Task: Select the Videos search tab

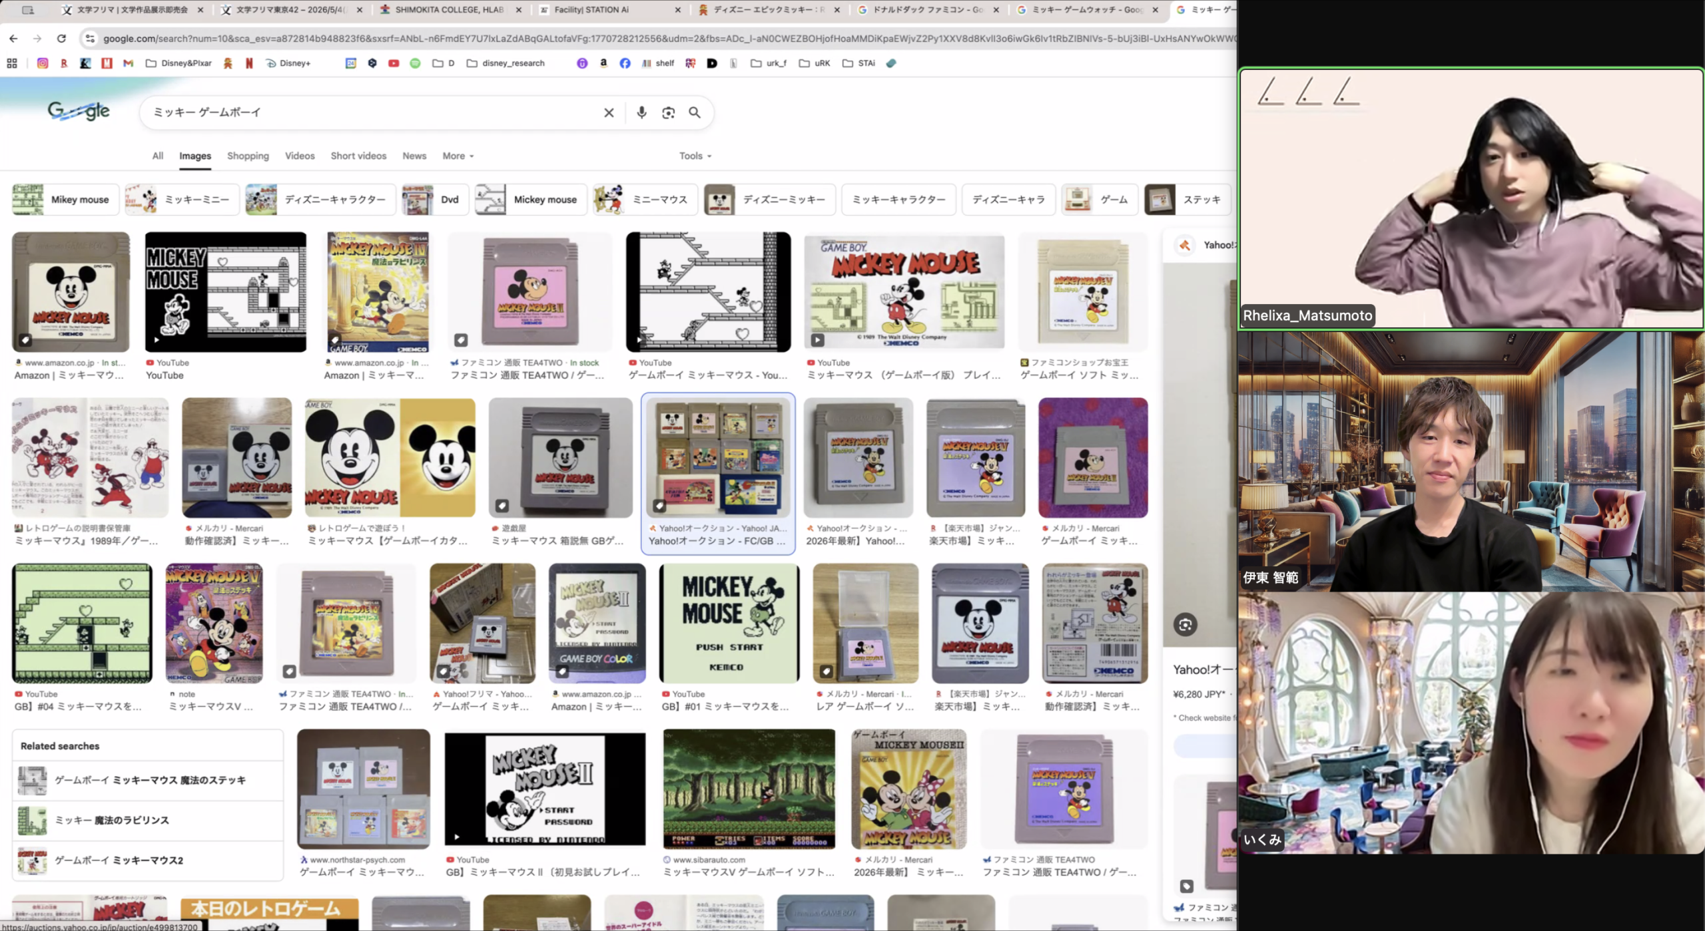Action: (300, 156)
